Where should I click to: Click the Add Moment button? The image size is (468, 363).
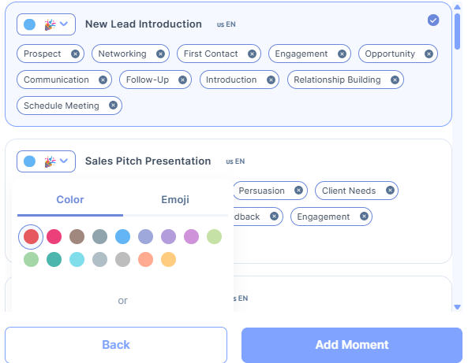coord(352,345)
